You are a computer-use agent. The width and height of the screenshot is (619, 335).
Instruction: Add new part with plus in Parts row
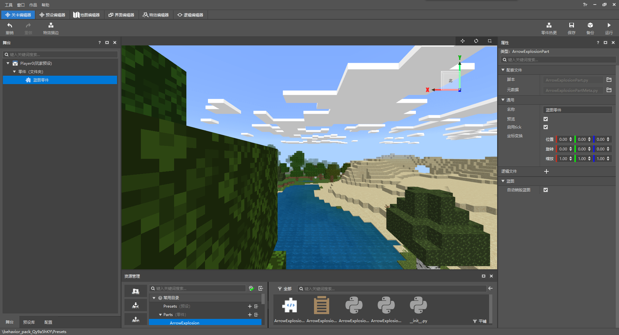(250, 315)
